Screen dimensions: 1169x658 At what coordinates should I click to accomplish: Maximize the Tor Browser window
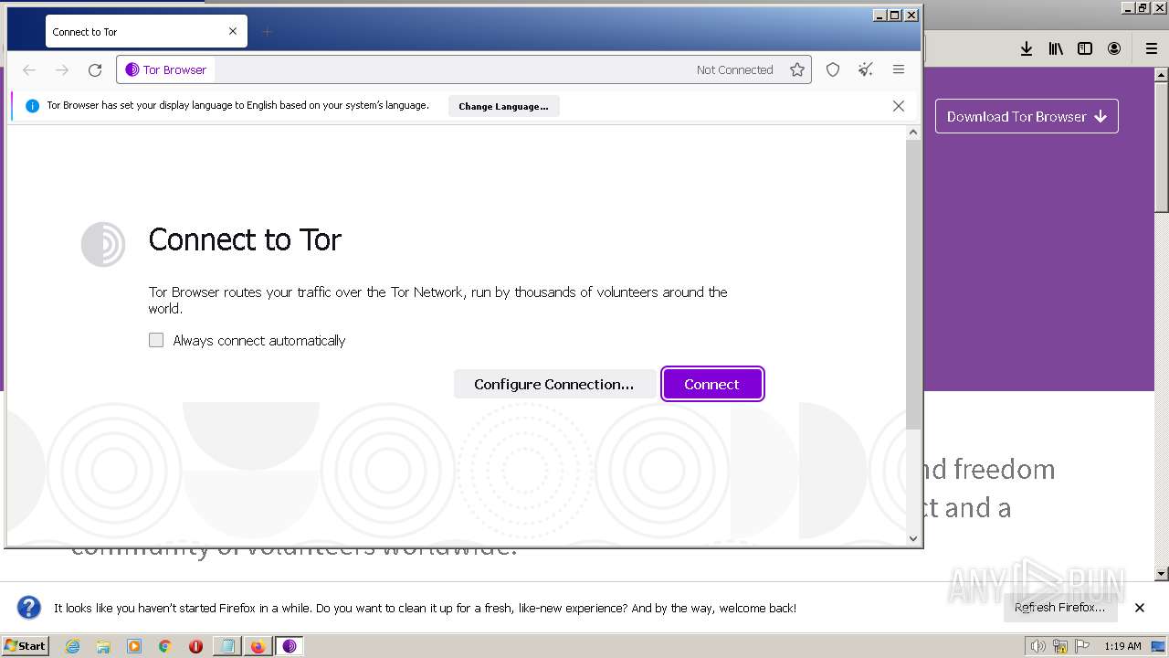[895, 15]
